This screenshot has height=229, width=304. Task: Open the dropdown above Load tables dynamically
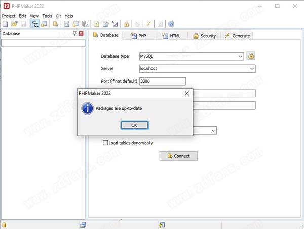point(213,131)
